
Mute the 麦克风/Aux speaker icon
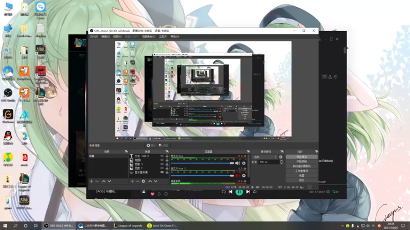(x=237, y=163)
